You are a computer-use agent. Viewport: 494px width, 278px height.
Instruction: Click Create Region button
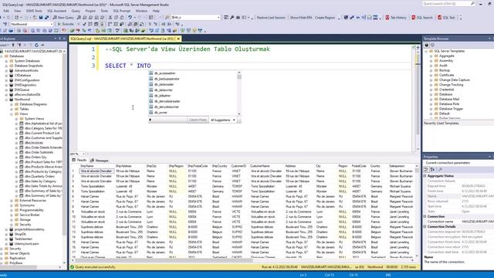point(325,17)
